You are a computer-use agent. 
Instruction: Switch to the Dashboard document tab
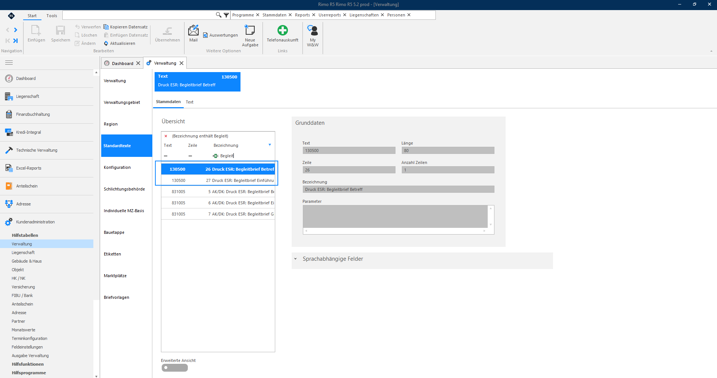[x=122, y=63]
